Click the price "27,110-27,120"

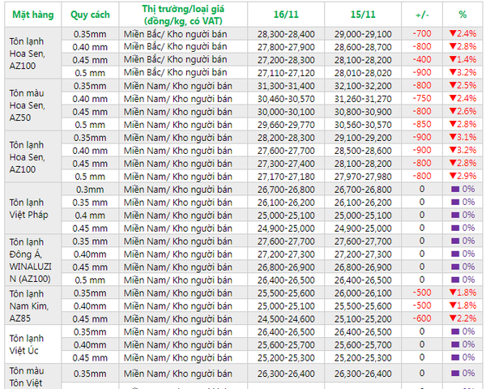pos(286,73)
